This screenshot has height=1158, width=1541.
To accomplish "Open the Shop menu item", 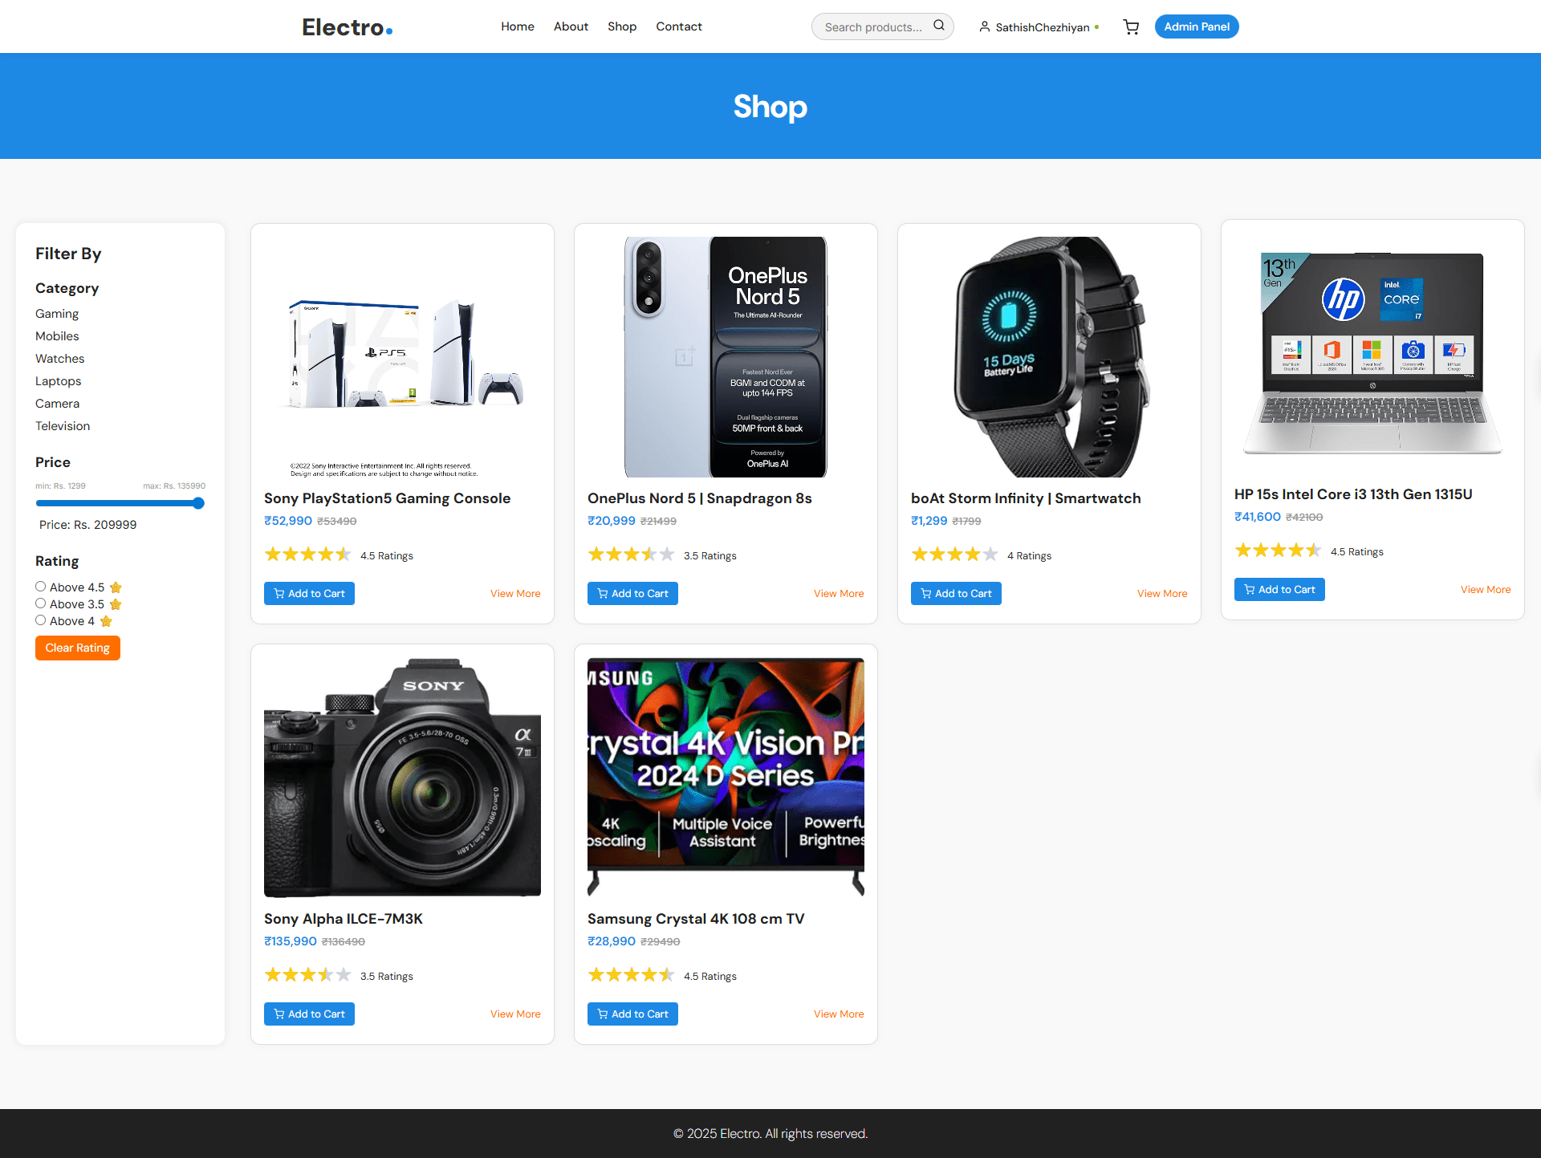I will pyautogui.click(x=622, y=26).
